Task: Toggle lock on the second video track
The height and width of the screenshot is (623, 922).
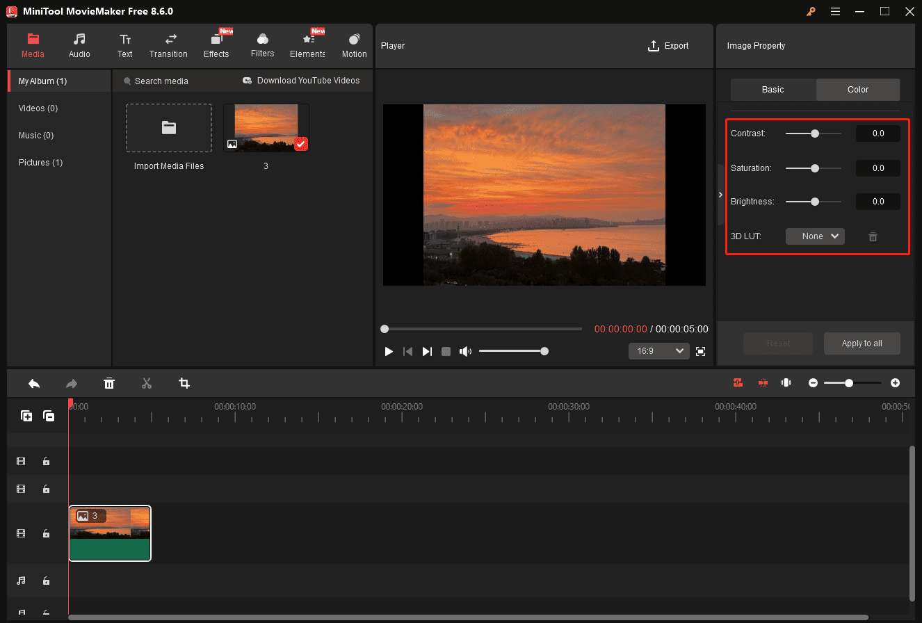Action: pos(46,489)
